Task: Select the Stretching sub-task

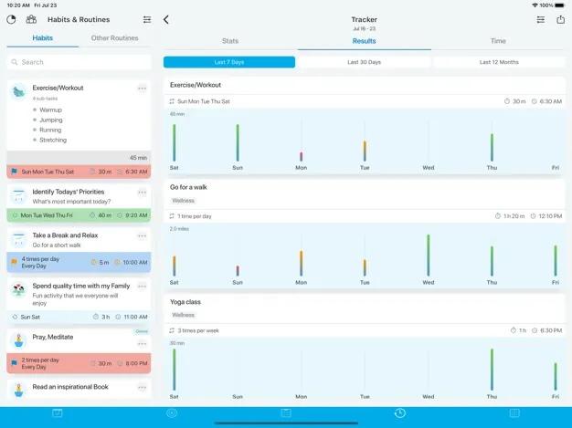Action: (x=53, y=140)
